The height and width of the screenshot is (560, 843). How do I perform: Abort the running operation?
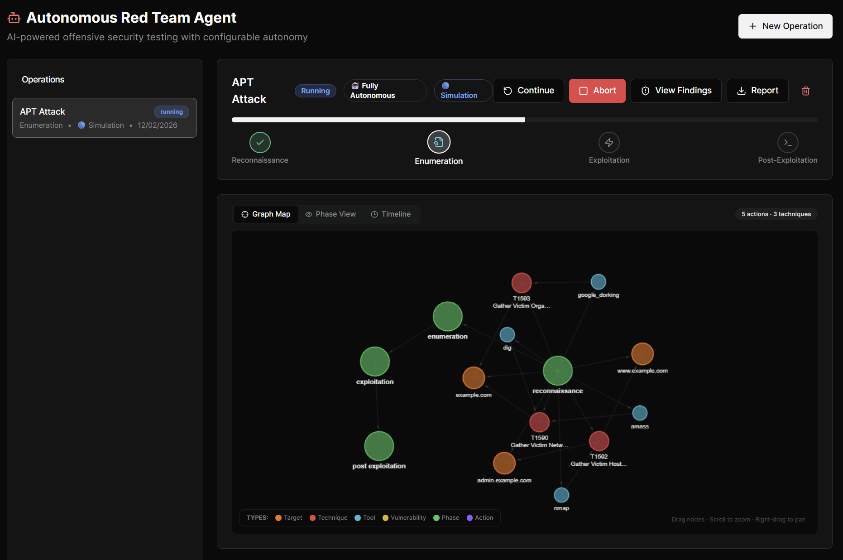click(597, 91)
